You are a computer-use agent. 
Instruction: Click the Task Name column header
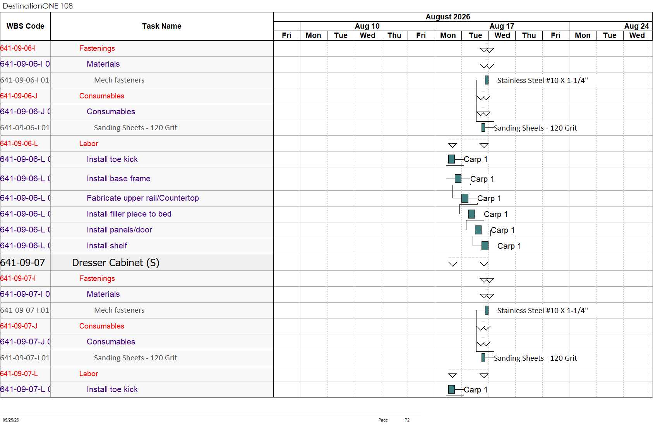162,26
